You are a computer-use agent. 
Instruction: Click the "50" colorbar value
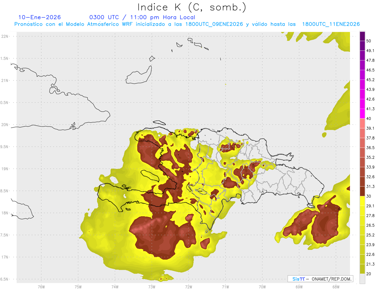(x=369, y=41)
